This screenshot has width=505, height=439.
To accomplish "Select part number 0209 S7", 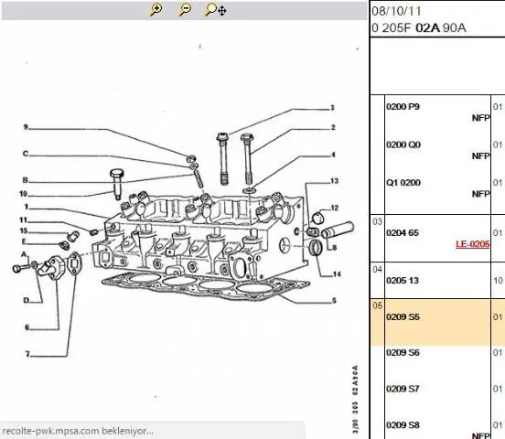I will (403, 389).
